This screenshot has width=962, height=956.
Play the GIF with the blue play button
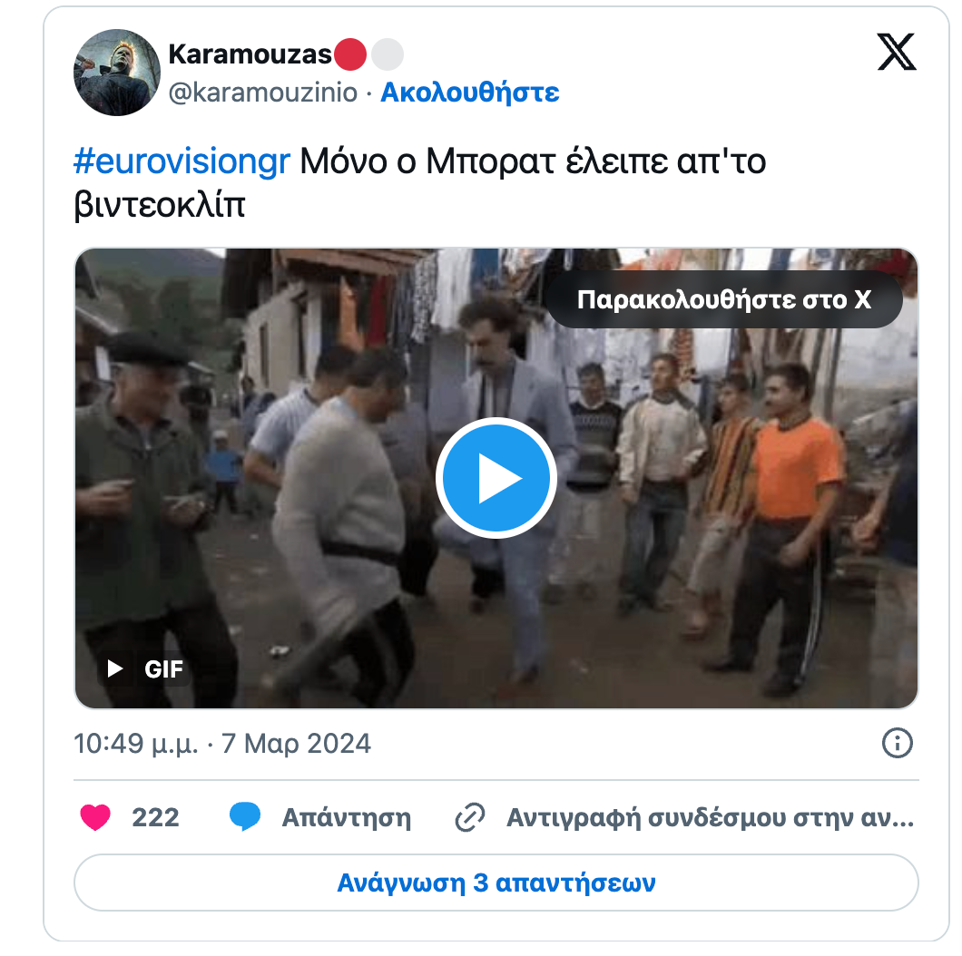click(496, 478)
